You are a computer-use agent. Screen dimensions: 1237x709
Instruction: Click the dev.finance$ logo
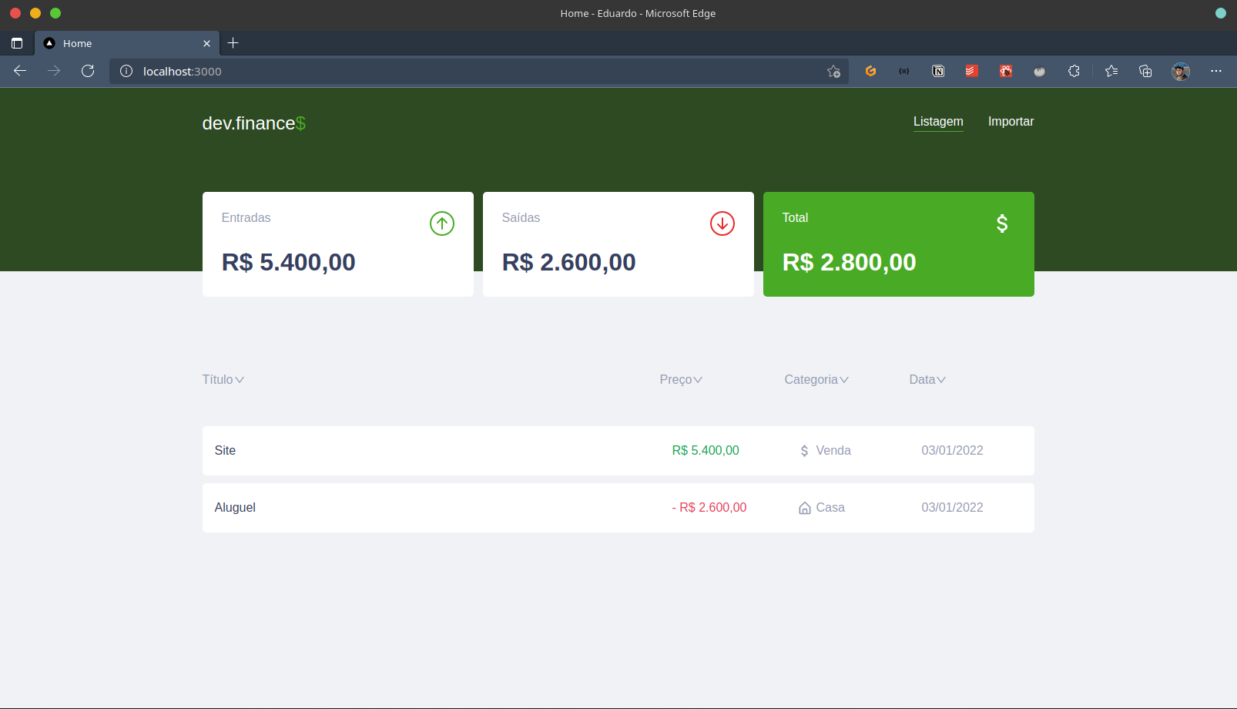pyautogui.click(x=254, y=123)
